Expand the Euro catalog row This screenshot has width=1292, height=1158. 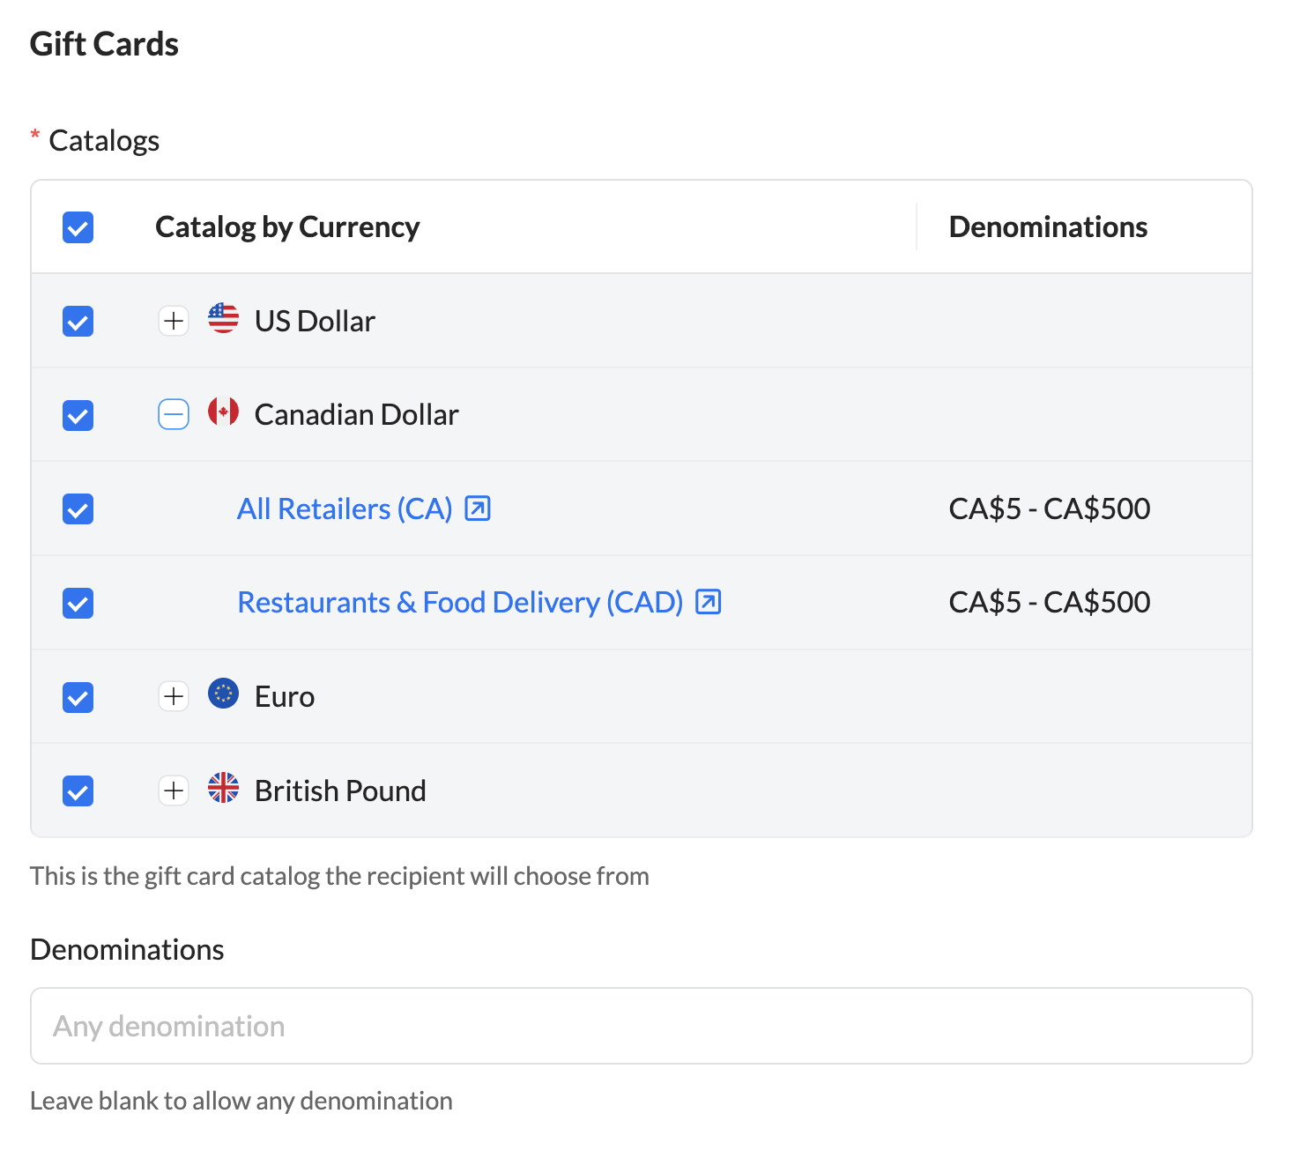pyautogui.click(x=174, y=696)
